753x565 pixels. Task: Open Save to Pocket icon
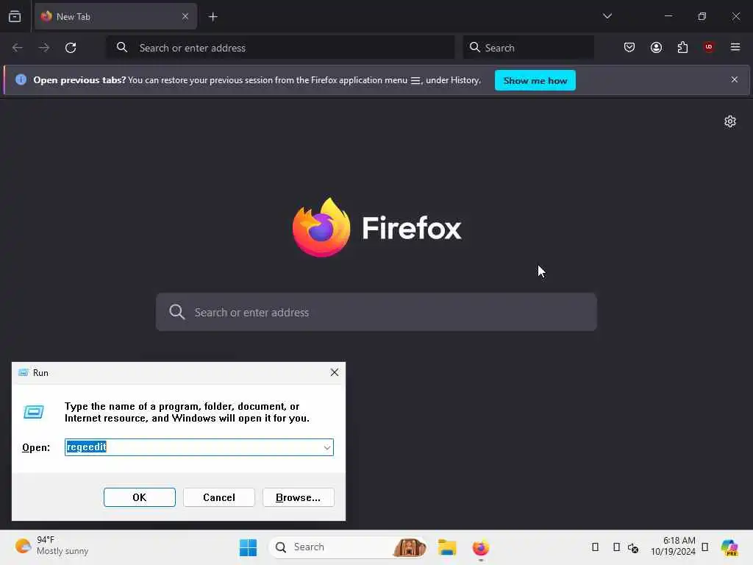[x=629, y=47]
